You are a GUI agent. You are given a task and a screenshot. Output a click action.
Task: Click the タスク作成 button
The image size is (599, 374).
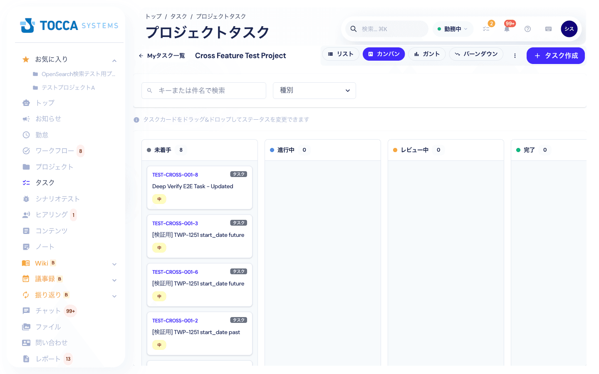pos(556,56)
